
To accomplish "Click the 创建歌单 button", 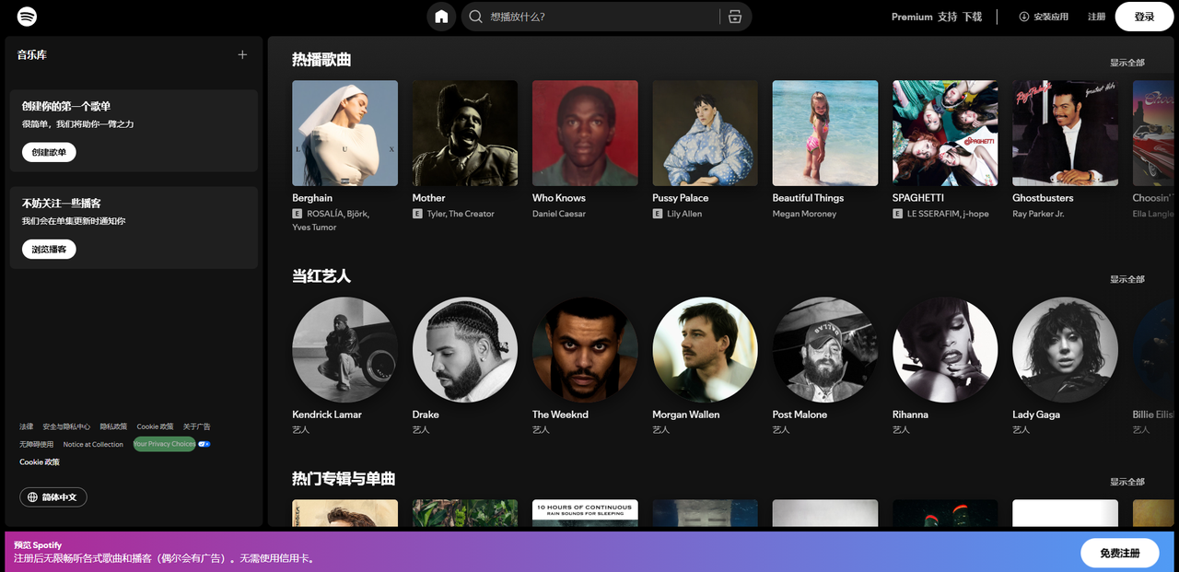I will [49, 152].
